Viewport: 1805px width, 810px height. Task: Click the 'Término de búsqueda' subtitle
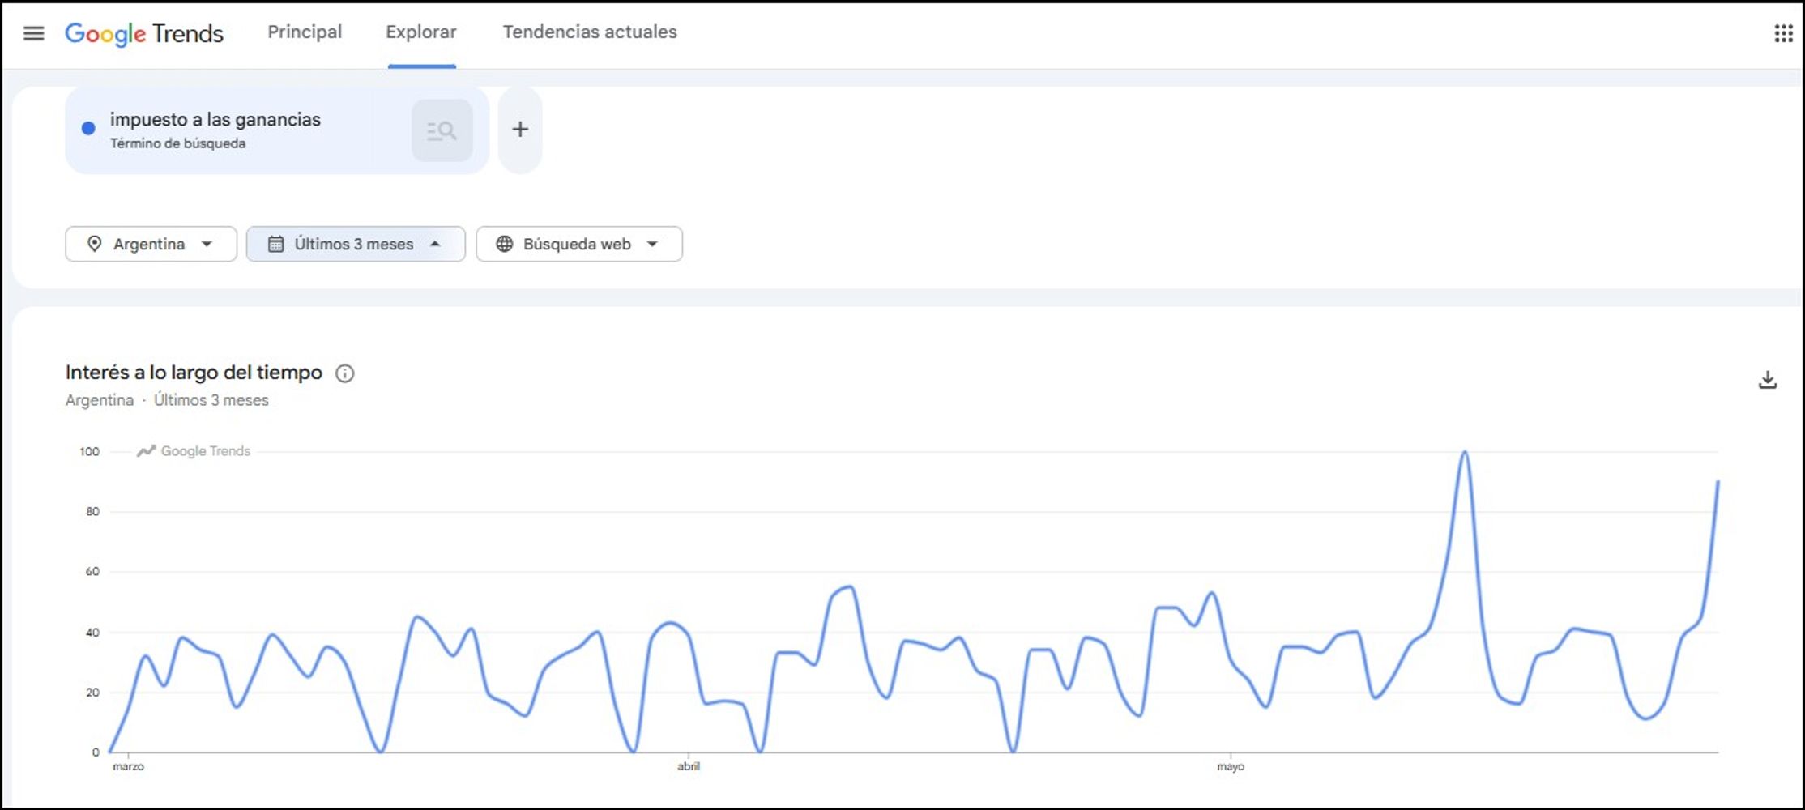[178, 143]
